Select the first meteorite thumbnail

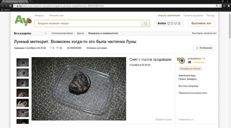click(23, 62)
